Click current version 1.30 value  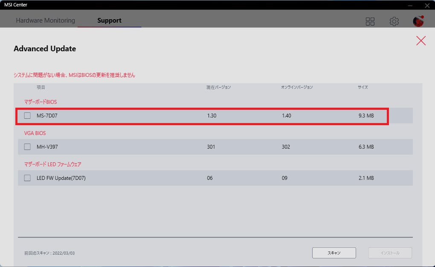(212, 116)
